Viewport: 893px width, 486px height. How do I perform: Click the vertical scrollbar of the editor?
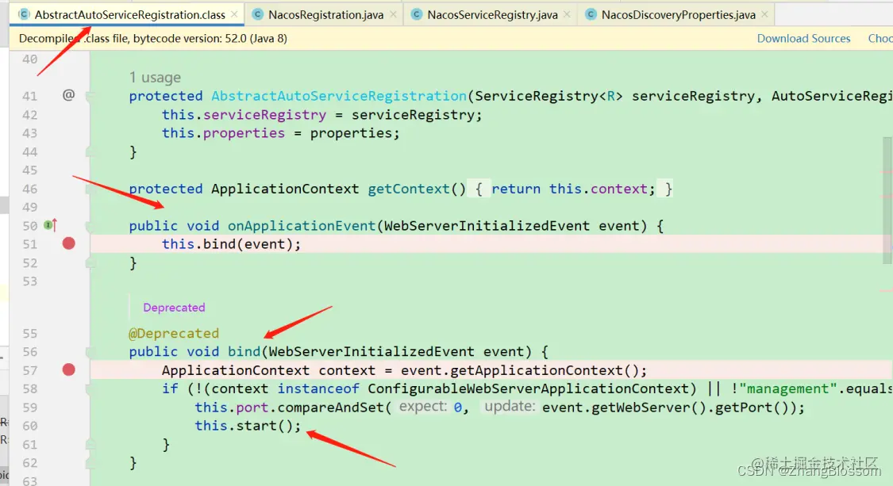point(887,199)
